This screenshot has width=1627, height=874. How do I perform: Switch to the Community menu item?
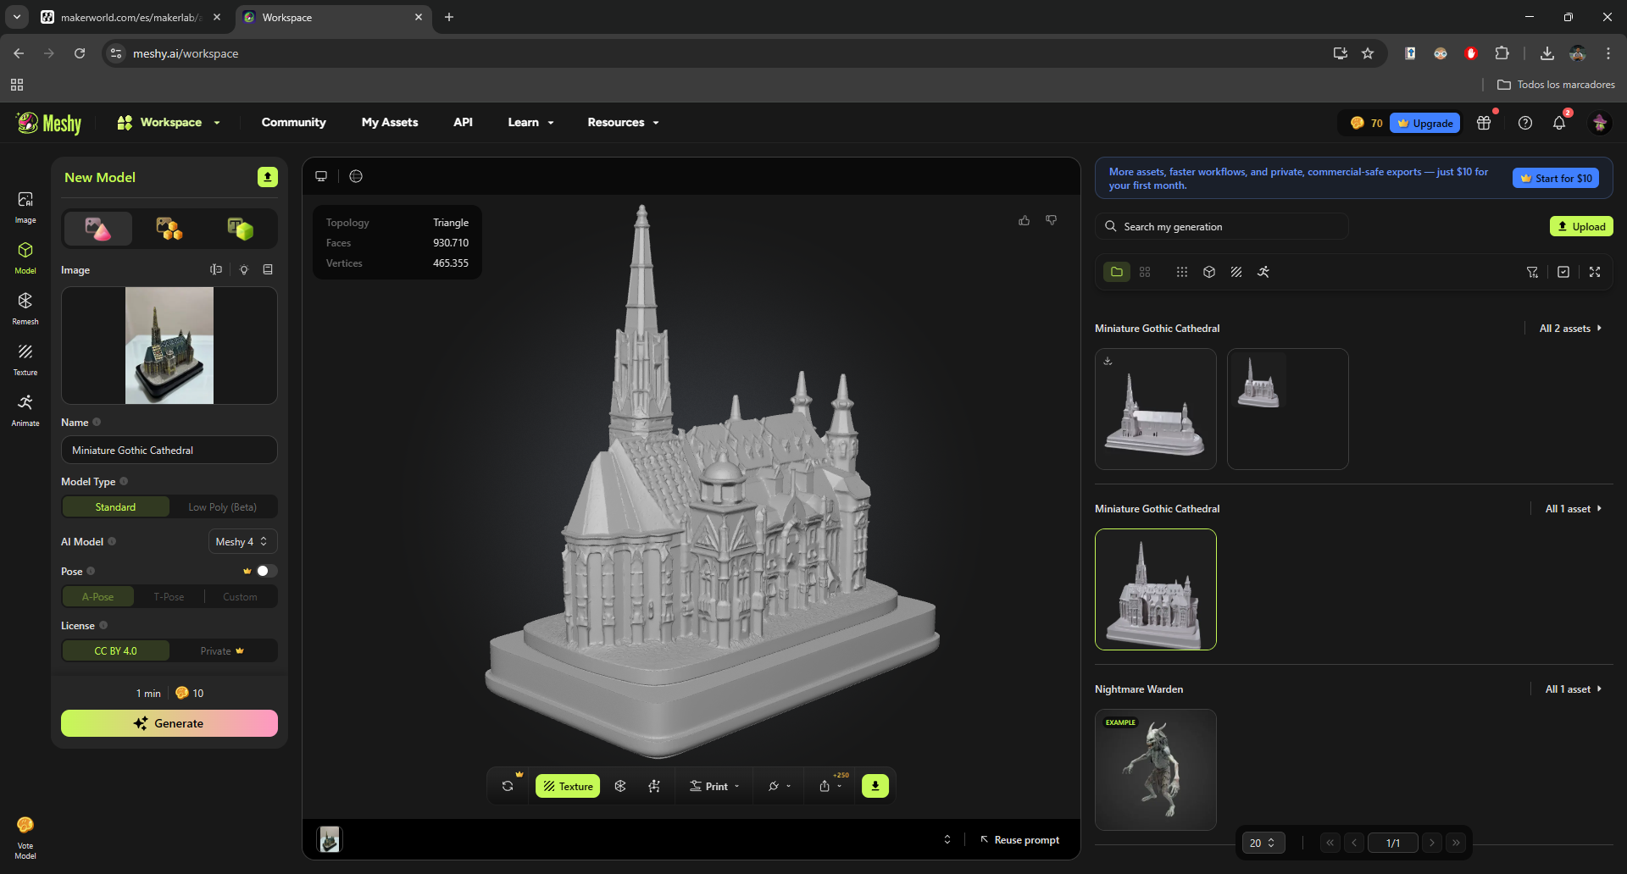[x=293, y=122]
